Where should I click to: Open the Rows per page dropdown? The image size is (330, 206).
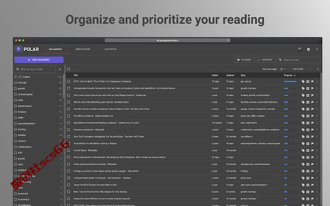pyautogui.click(x=283, y=69)
